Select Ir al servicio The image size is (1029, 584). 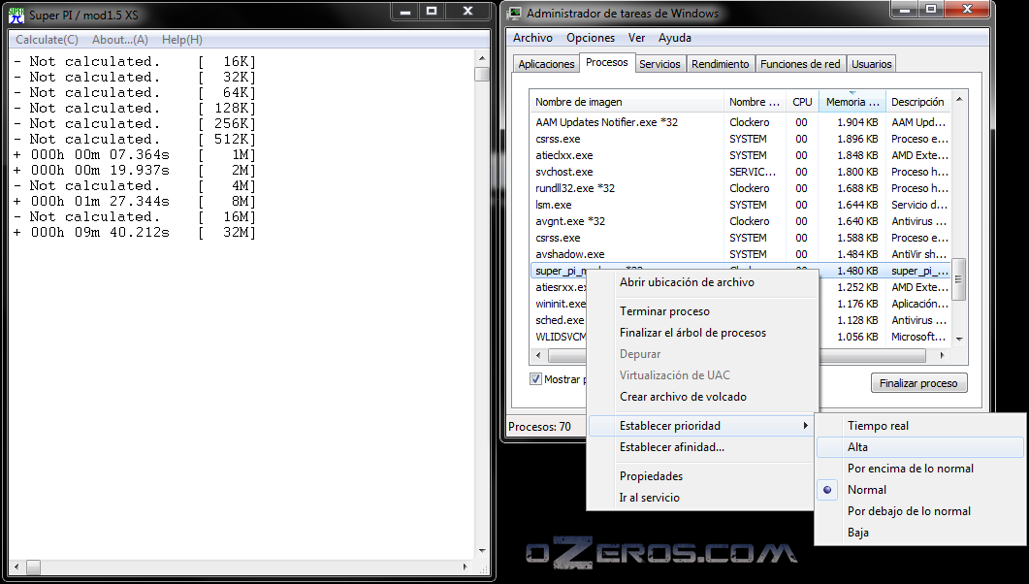[650, 498]
